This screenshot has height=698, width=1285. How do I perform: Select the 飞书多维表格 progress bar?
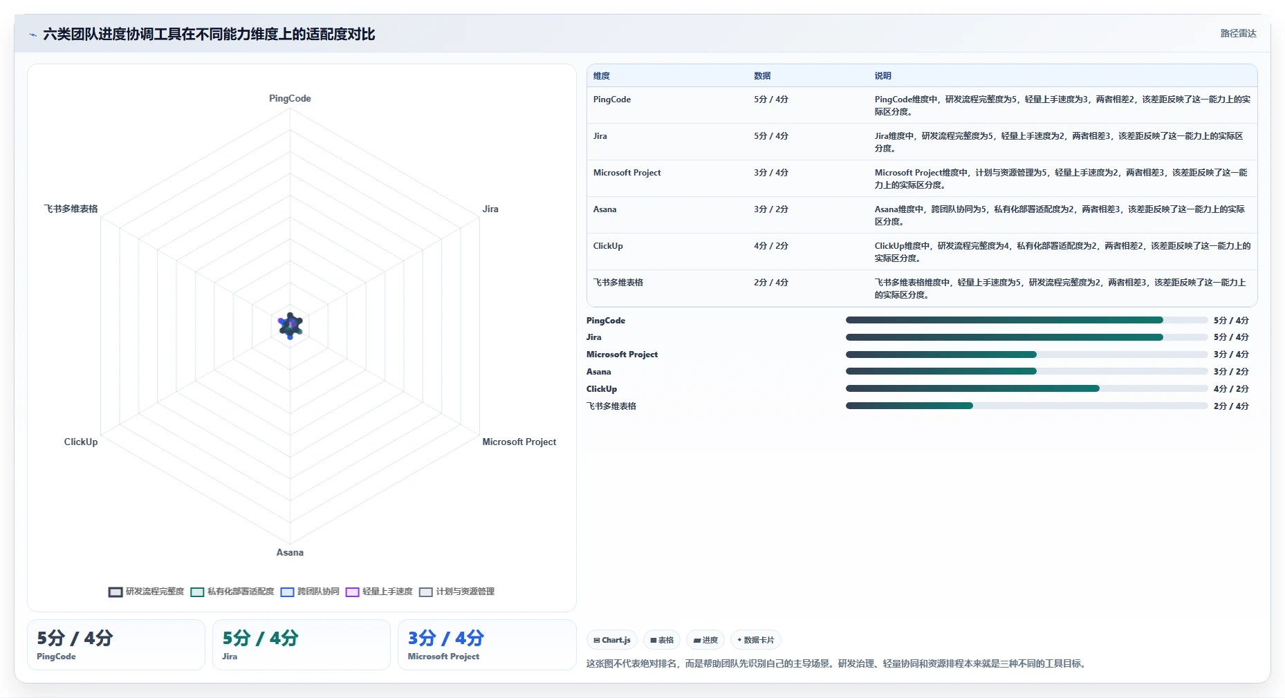(1026, 406)
